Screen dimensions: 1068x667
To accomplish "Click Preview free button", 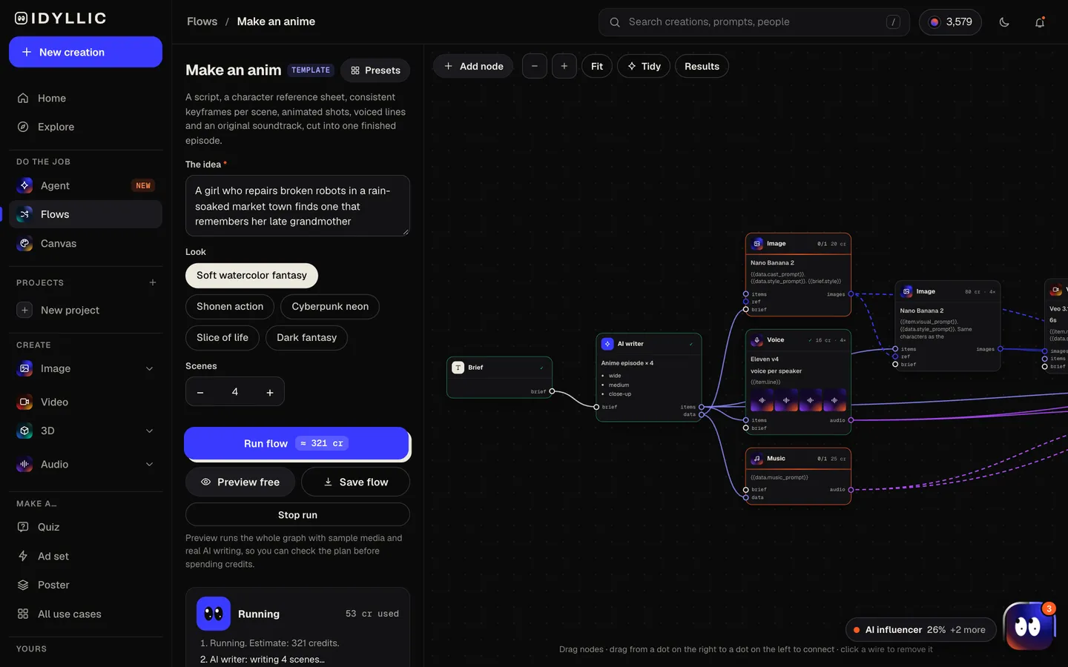I will 240,482.
